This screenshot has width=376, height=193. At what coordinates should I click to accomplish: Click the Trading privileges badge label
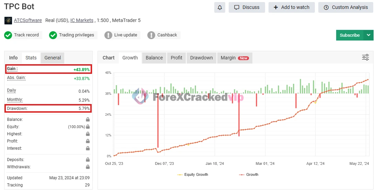pos(77,35)
